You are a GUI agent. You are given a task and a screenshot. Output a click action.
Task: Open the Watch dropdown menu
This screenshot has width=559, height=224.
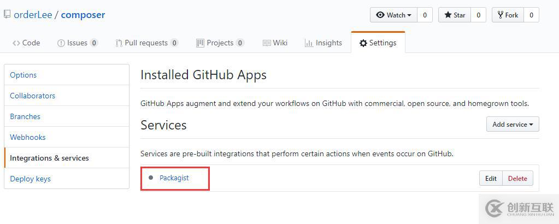point(393,15)
